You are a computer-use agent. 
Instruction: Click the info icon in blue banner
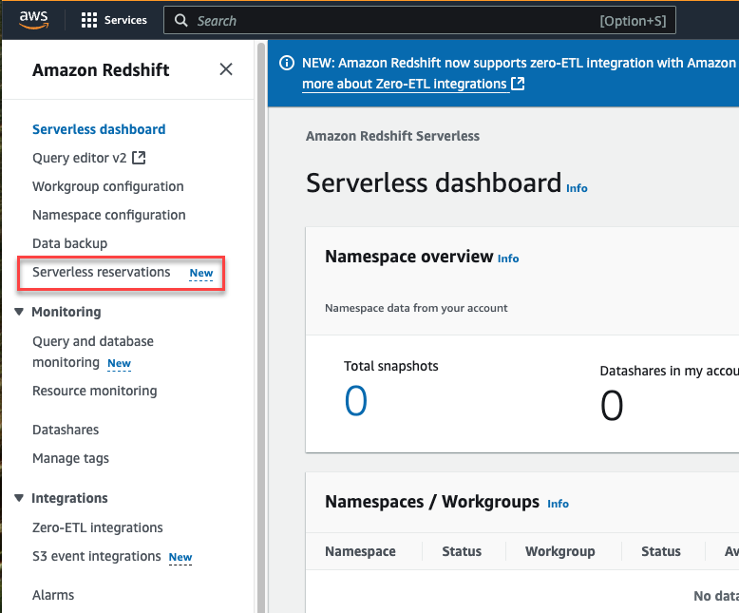tap(286, 63)
